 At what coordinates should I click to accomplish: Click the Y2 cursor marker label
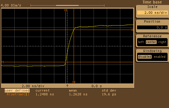click(x=132, y=30)
